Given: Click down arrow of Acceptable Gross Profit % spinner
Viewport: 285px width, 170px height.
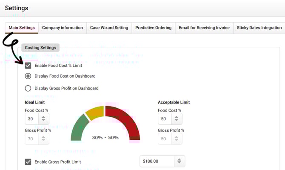Looking at the screenshot, I should pos(176,140).
